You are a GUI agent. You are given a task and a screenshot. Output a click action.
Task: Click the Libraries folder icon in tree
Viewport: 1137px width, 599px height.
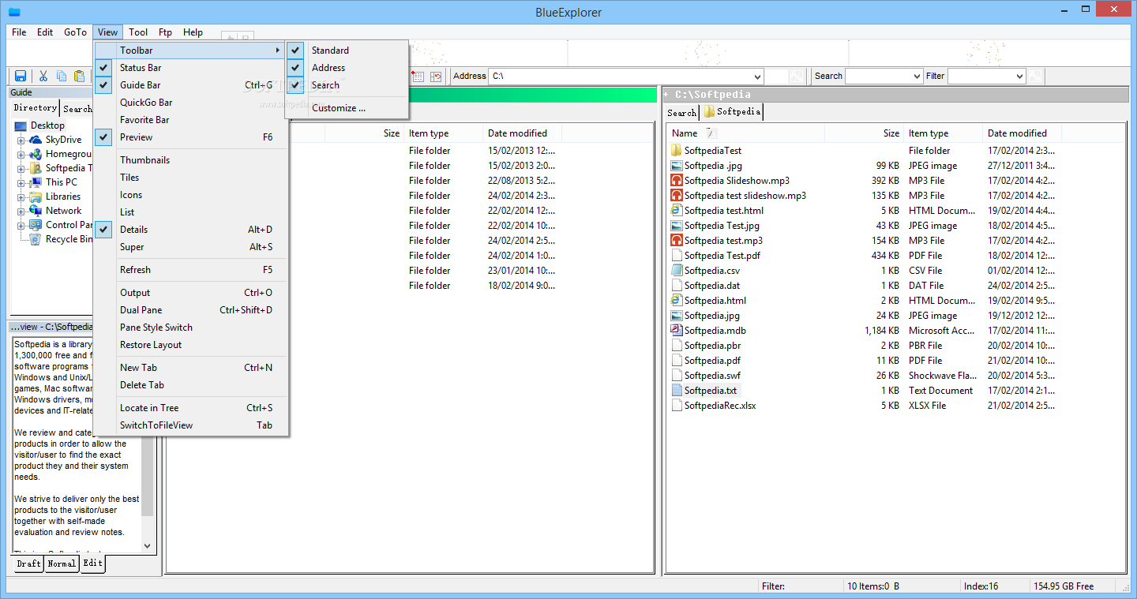[x=36, y=197]
